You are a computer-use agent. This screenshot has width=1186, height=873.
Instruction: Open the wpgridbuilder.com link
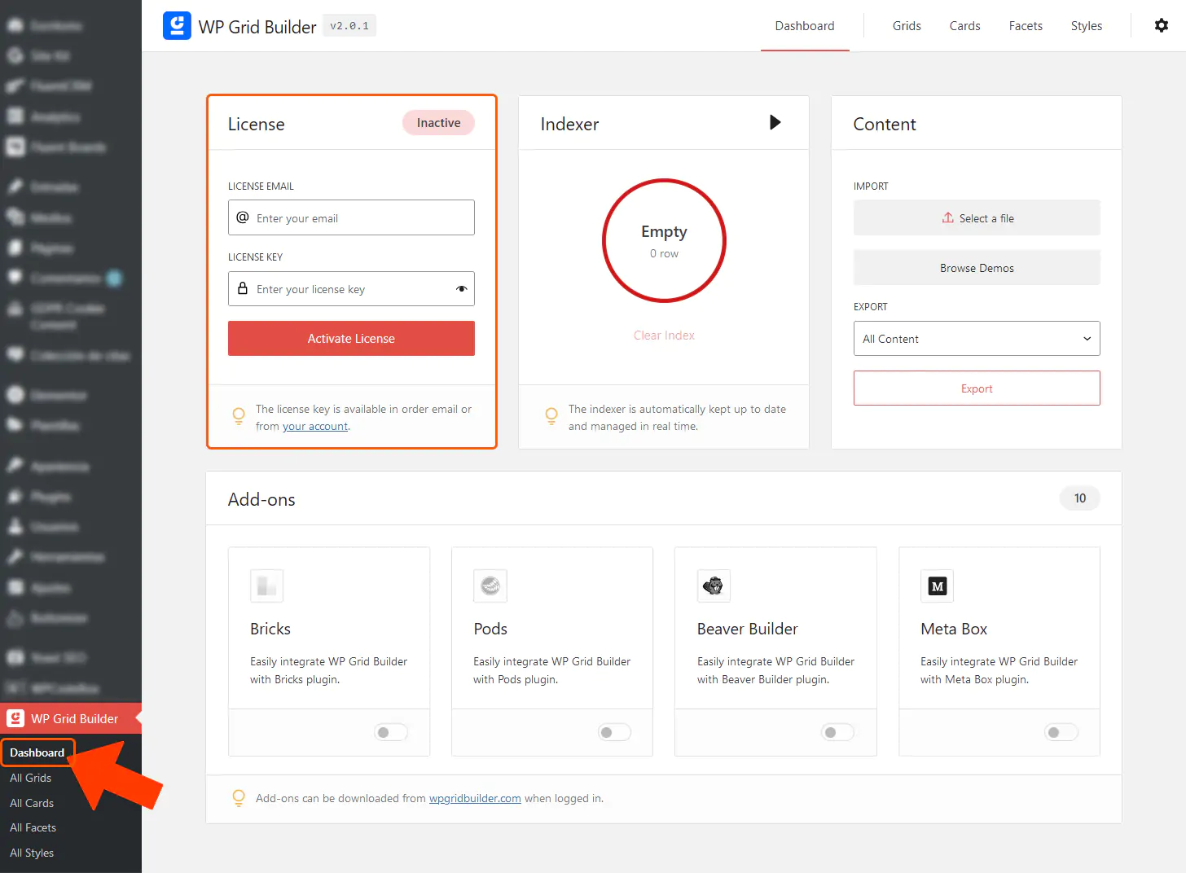pyautogui.click(x=475, y=798)
